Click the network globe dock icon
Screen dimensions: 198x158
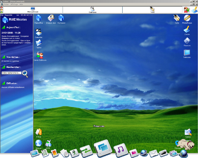pos(183,153)
